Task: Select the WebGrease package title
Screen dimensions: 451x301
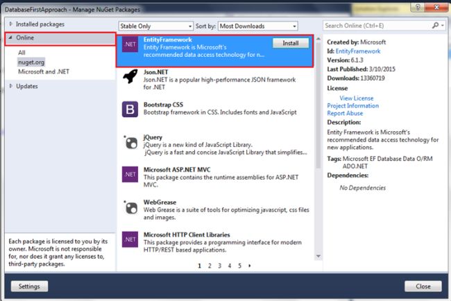Action: point(160,202)
